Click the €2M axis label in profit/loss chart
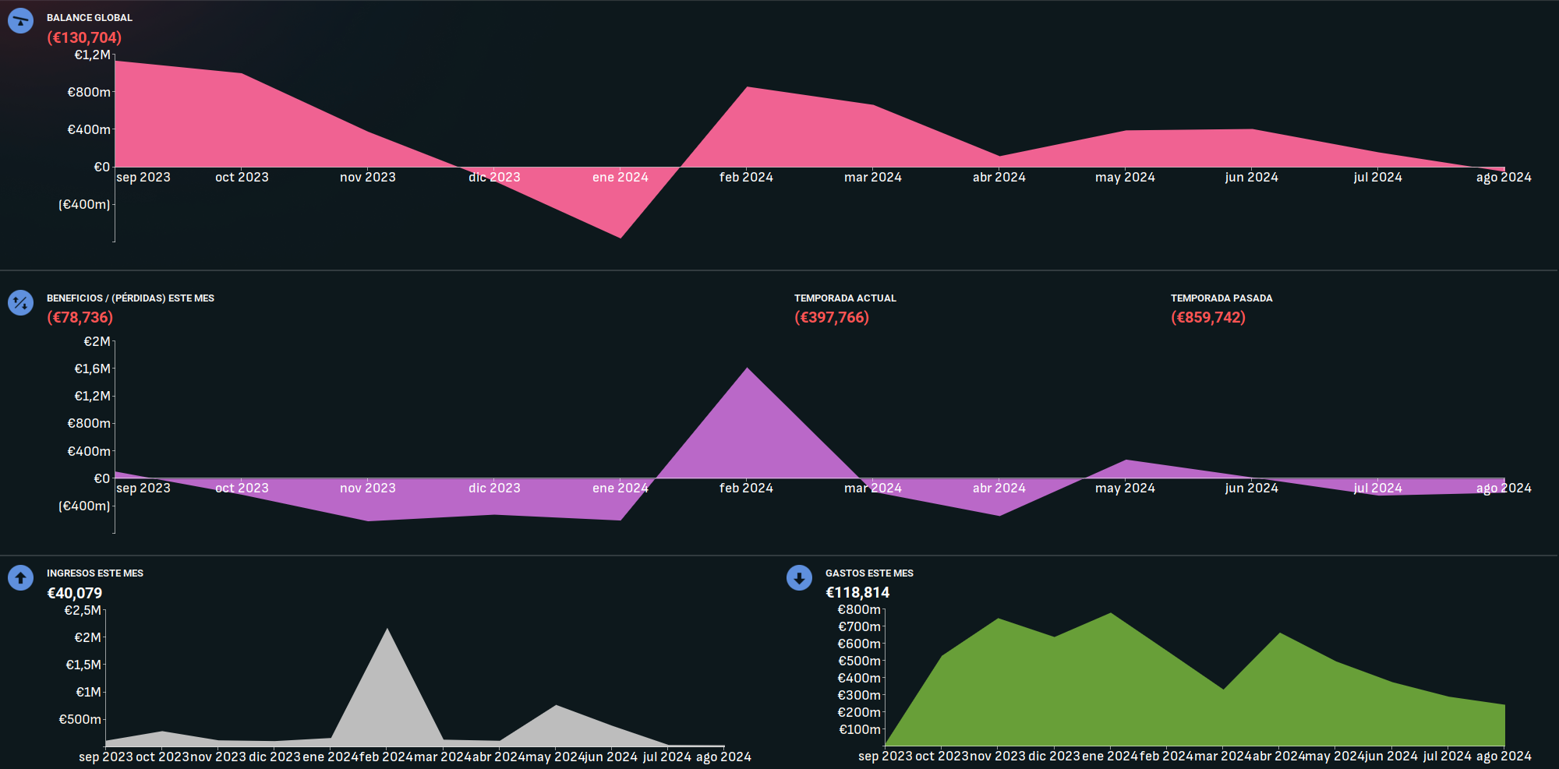Viewport: 1559px width, 769px height. [97, 341]
